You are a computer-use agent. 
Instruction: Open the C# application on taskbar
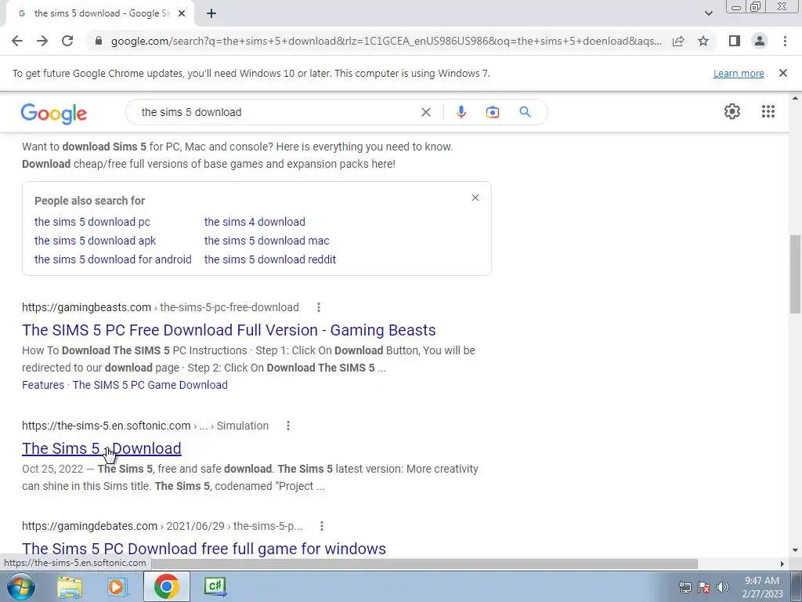point(215,586)
